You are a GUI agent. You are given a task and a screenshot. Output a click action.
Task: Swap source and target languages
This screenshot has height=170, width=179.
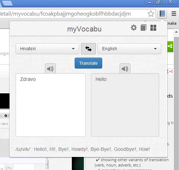point(88,49)
